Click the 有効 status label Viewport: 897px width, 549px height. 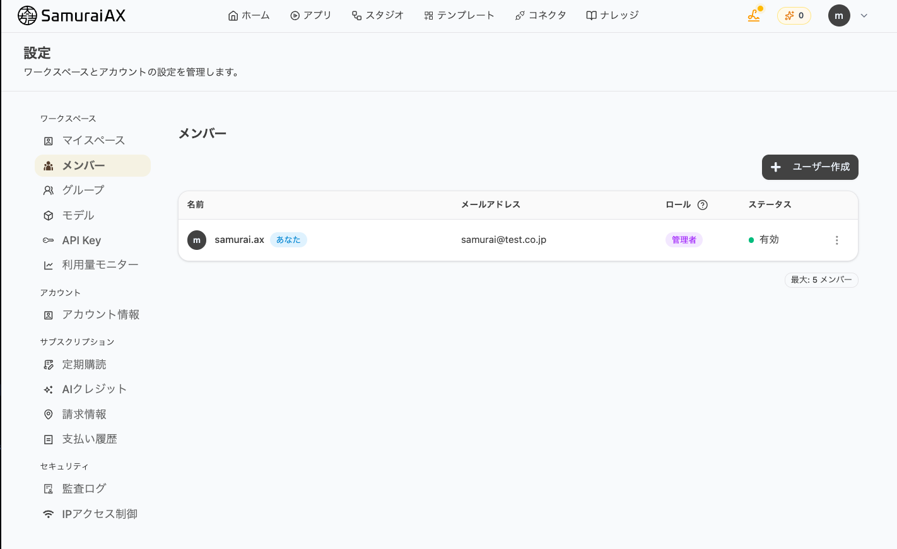(x=769, y=240)
